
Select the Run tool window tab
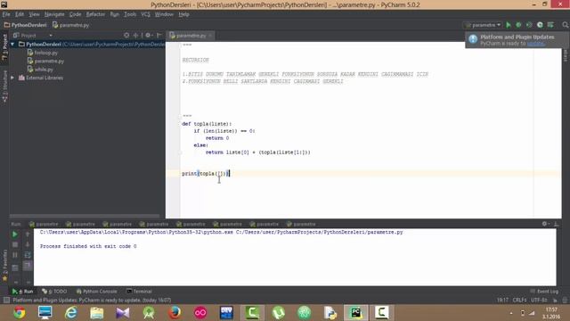(23, 292)
